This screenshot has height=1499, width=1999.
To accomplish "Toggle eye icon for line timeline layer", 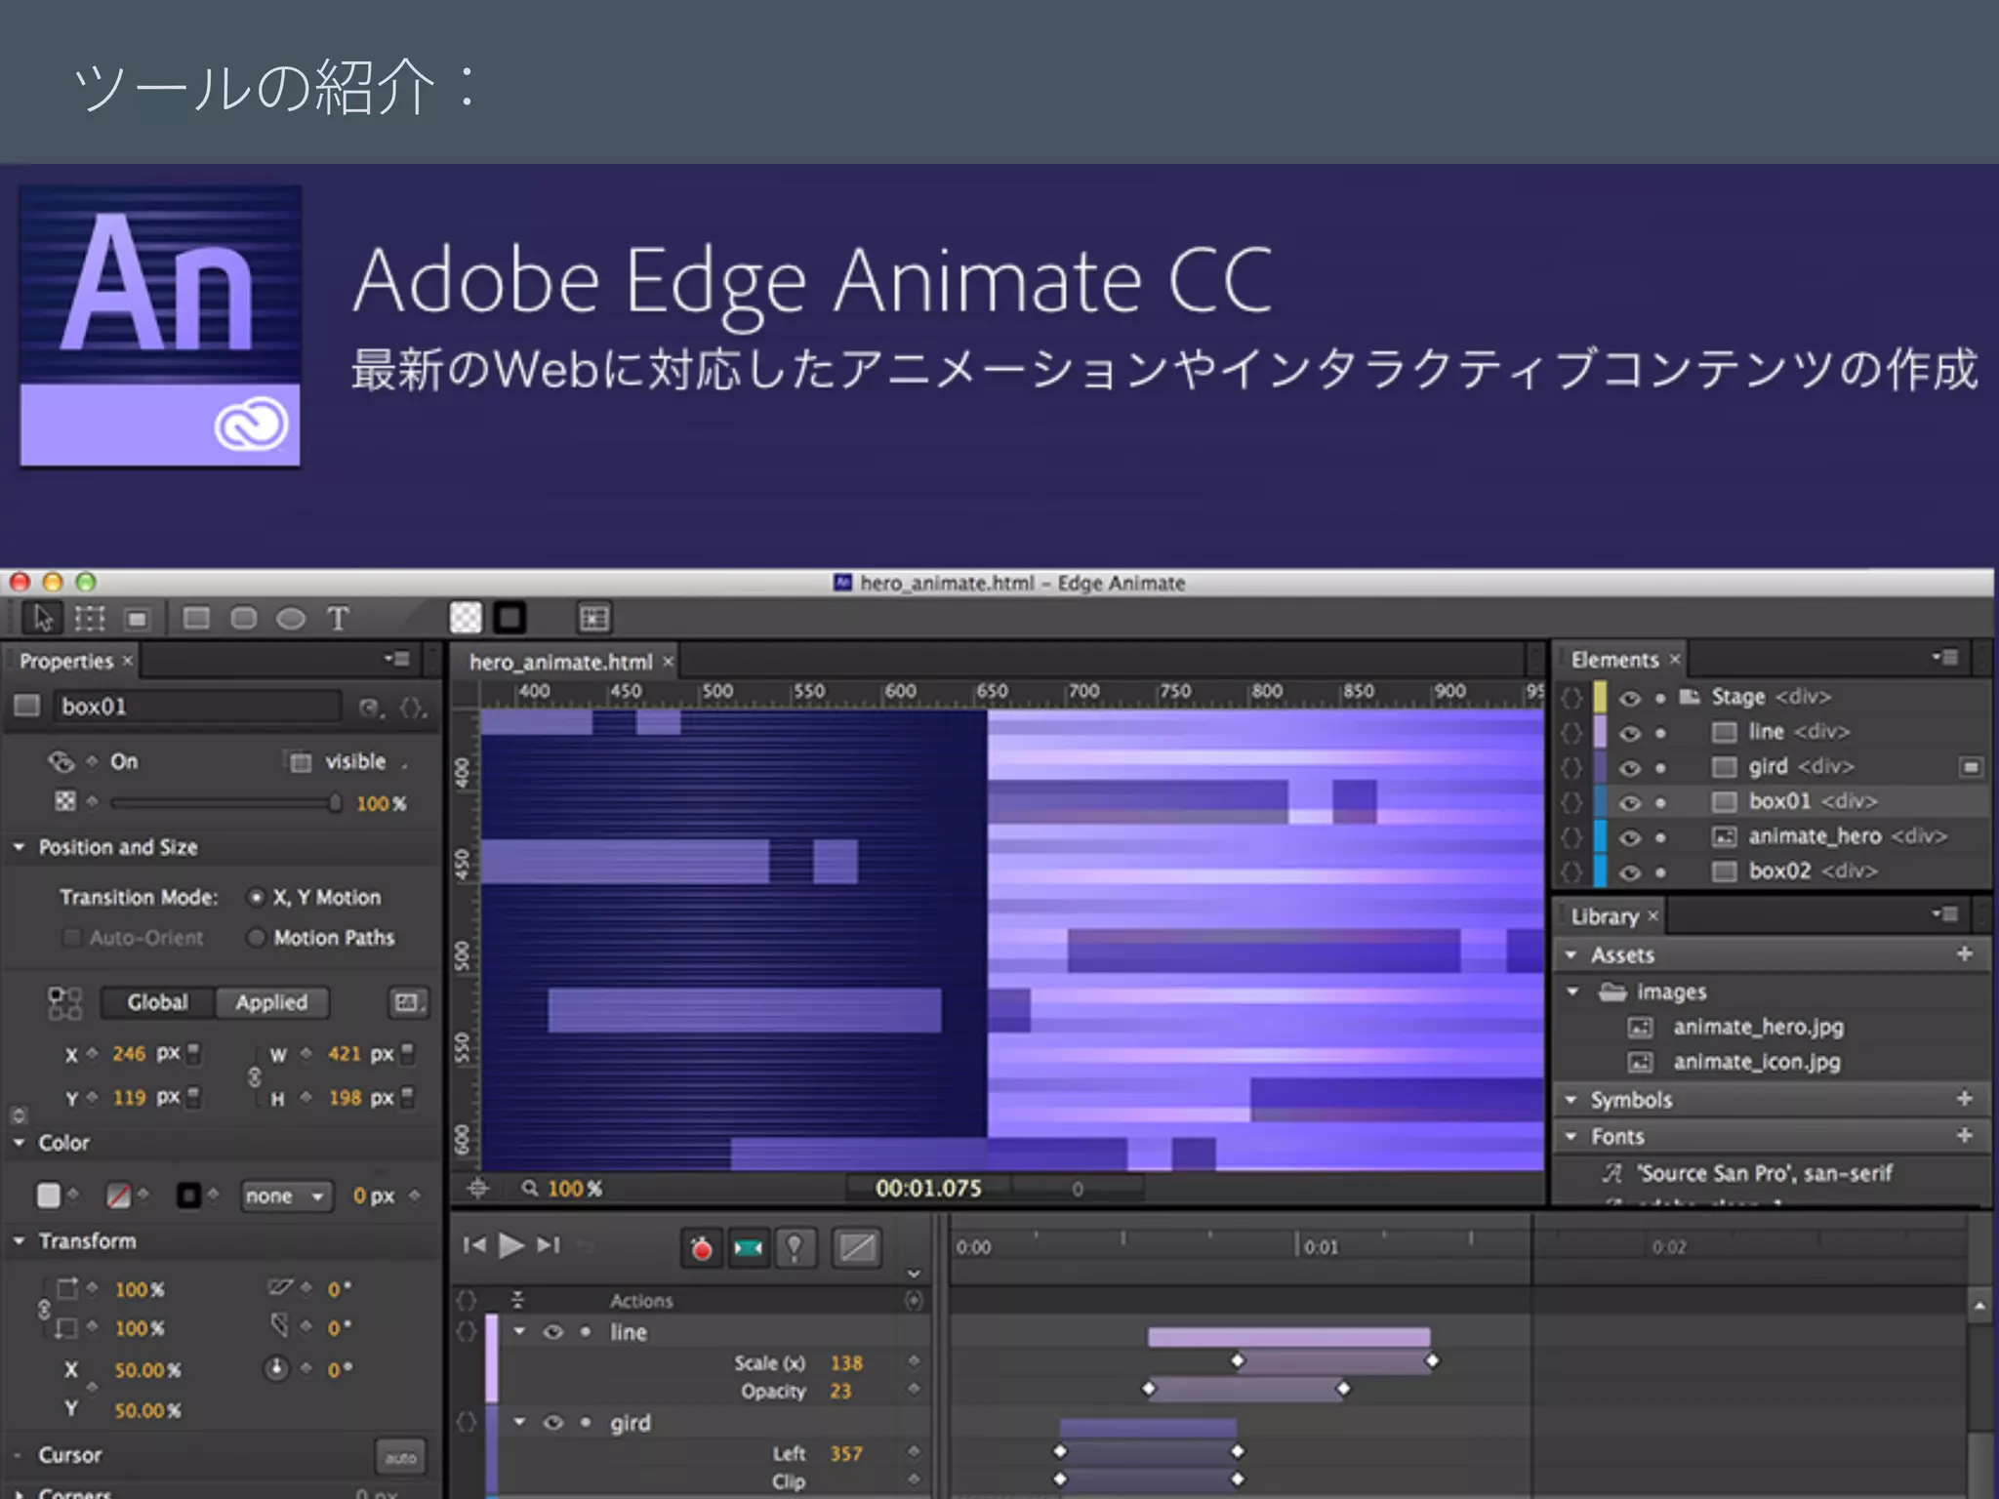I will pos(553,1332).
